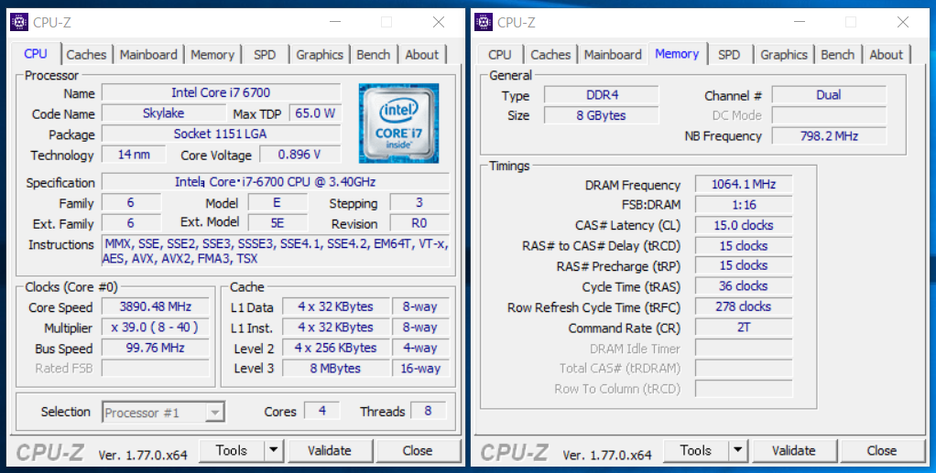Open the SPD tab in left window
936x473 pixels.
[265, 54]
